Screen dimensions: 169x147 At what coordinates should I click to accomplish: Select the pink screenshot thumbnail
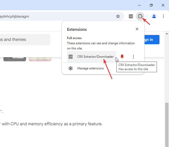click(40, 59)
